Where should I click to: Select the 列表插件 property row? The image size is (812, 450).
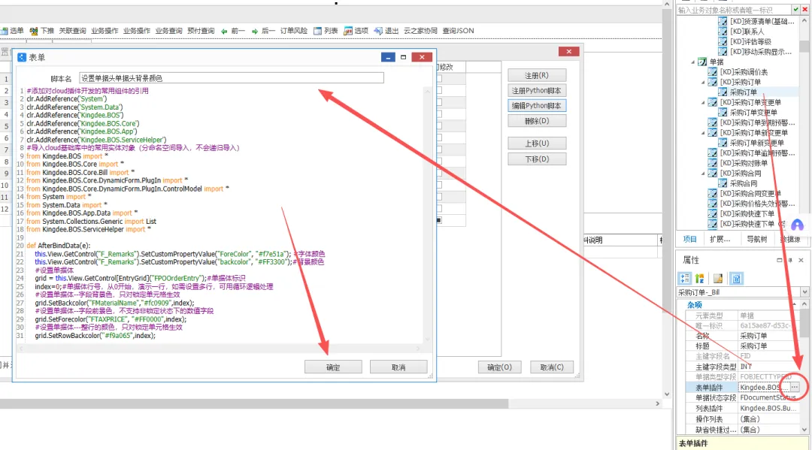click(743, 409)
